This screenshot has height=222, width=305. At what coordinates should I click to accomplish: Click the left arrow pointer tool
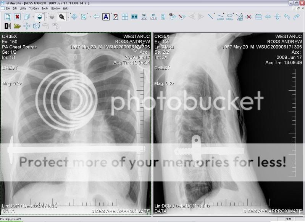click(x=96, y=17)
